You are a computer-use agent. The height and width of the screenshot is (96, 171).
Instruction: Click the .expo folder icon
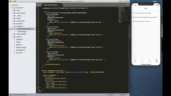(x=14, y=10)
